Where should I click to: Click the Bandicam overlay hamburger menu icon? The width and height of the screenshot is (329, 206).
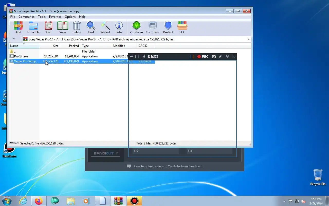(131, 57)
